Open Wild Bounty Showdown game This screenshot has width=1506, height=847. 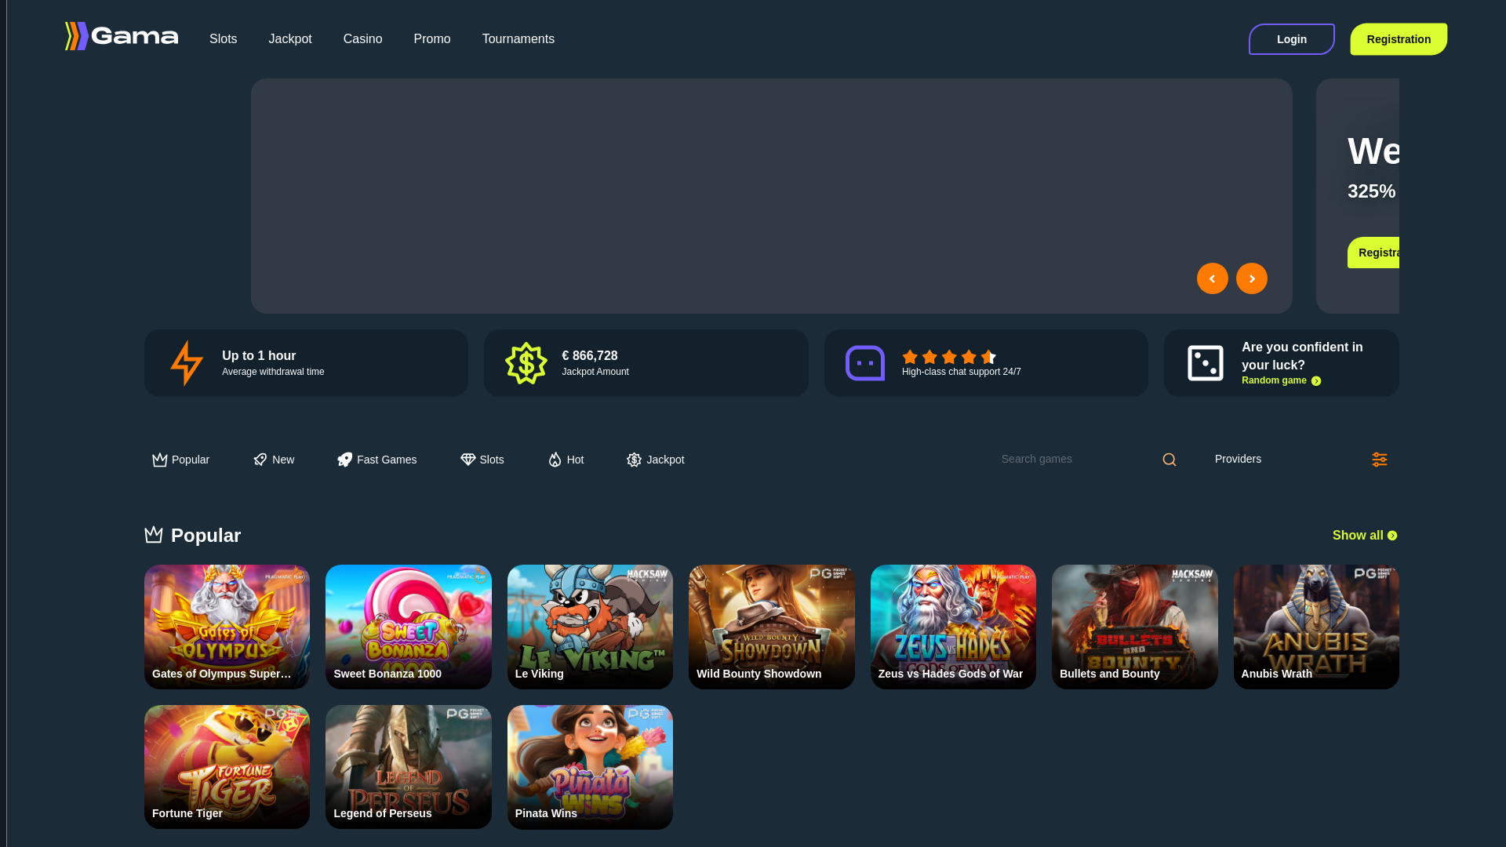click(x=771, y=627)
